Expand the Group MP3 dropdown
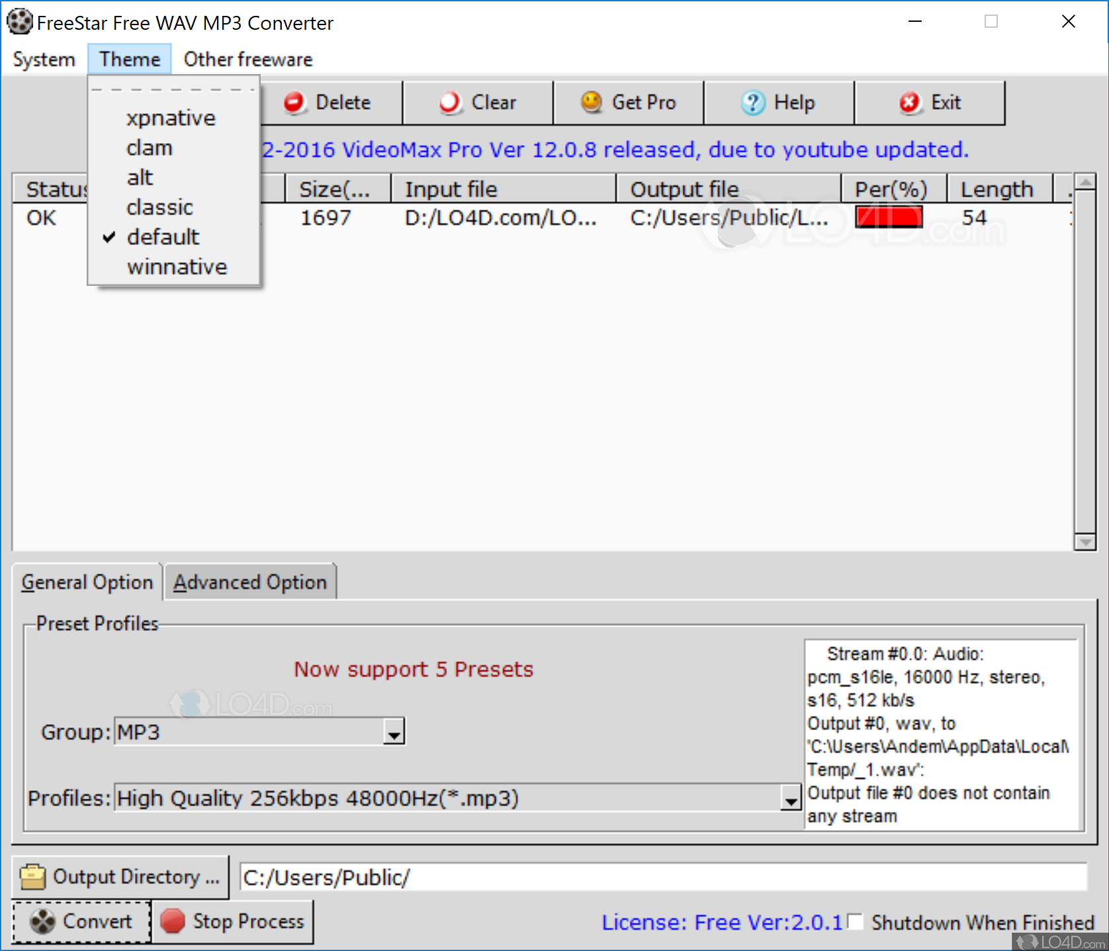This screenshot has width=1109, height=951. 394,733
